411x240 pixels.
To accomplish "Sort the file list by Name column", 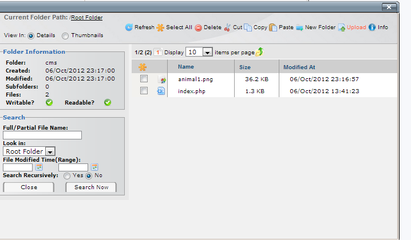I will coord(187,67).
